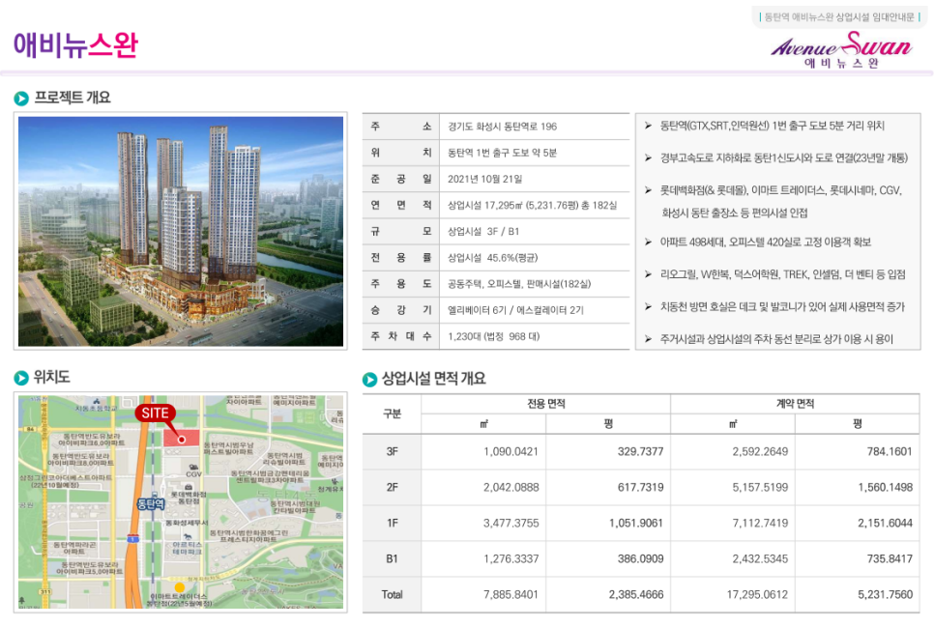Select the parking value 1,230대 (법정 968 대)
Screen dimensions: 934x627
[494, 336]
